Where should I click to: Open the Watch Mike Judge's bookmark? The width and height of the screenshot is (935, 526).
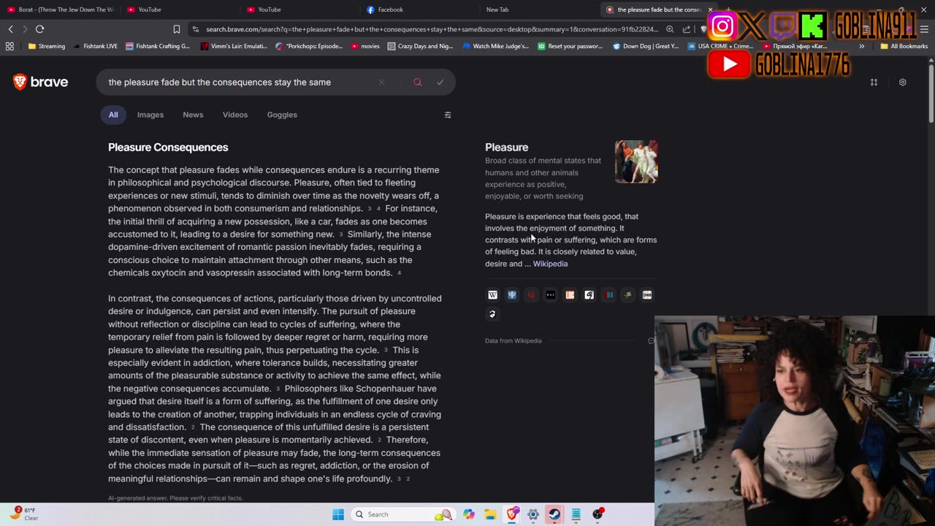click(x=495, y=46)
